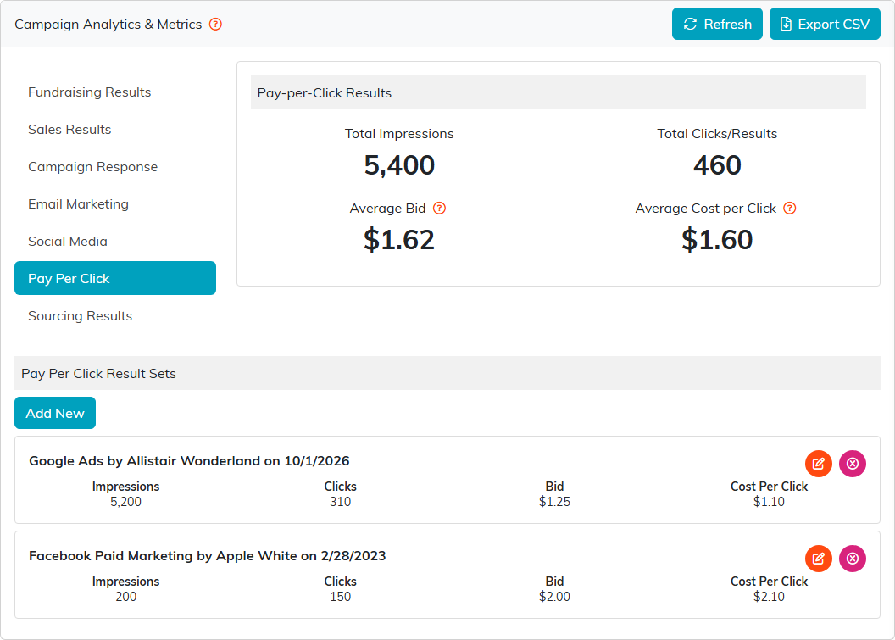Refresh the campaign analytics

717,24
